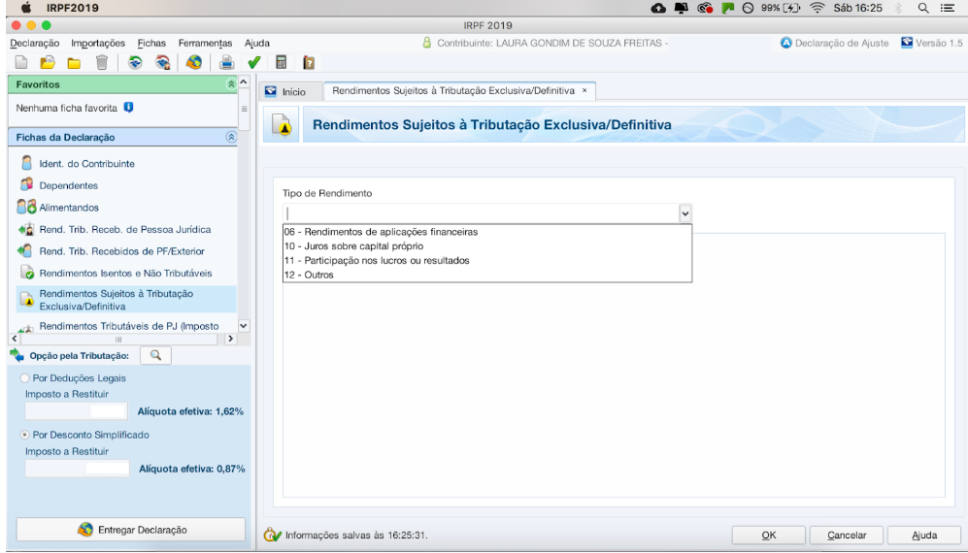Open Rend. Trib. Receb. de Pessoa Jurídica
Image resolution: width=968 pixels, height=553 pixels.
[x=124, y=229]
